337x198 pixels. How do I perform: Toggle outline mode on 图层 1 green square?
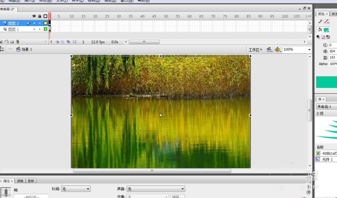(x=45, y=29)
